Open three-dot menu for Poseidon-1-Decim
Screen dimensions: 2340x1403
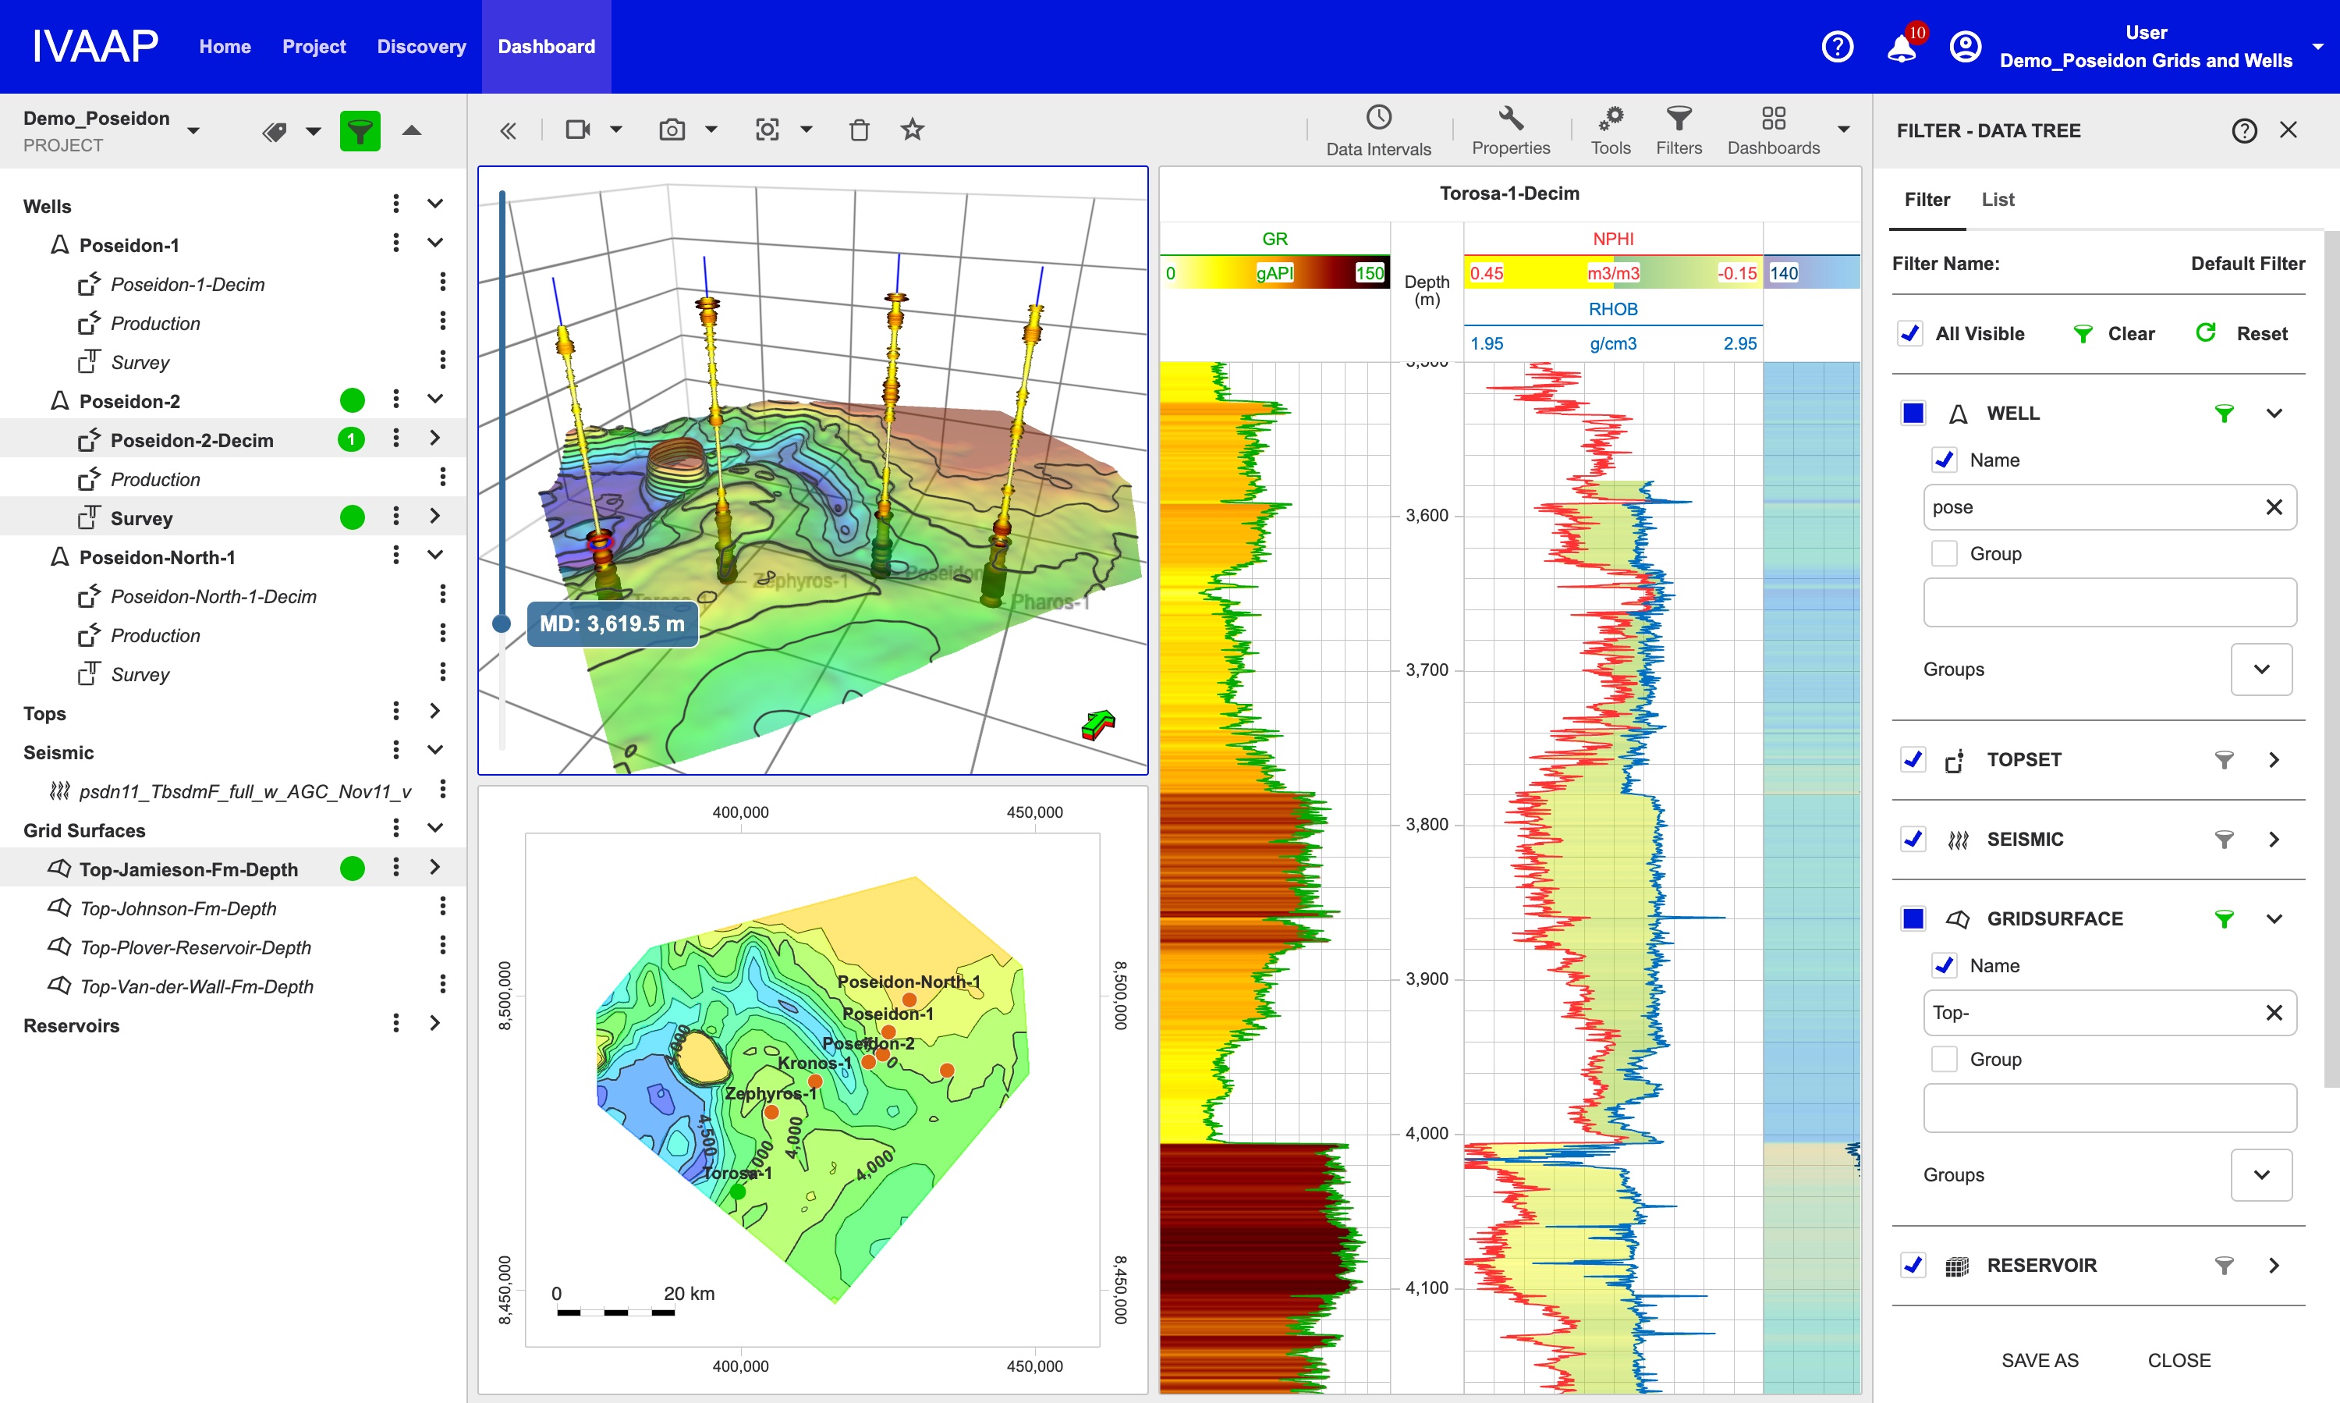click(442, 282)
